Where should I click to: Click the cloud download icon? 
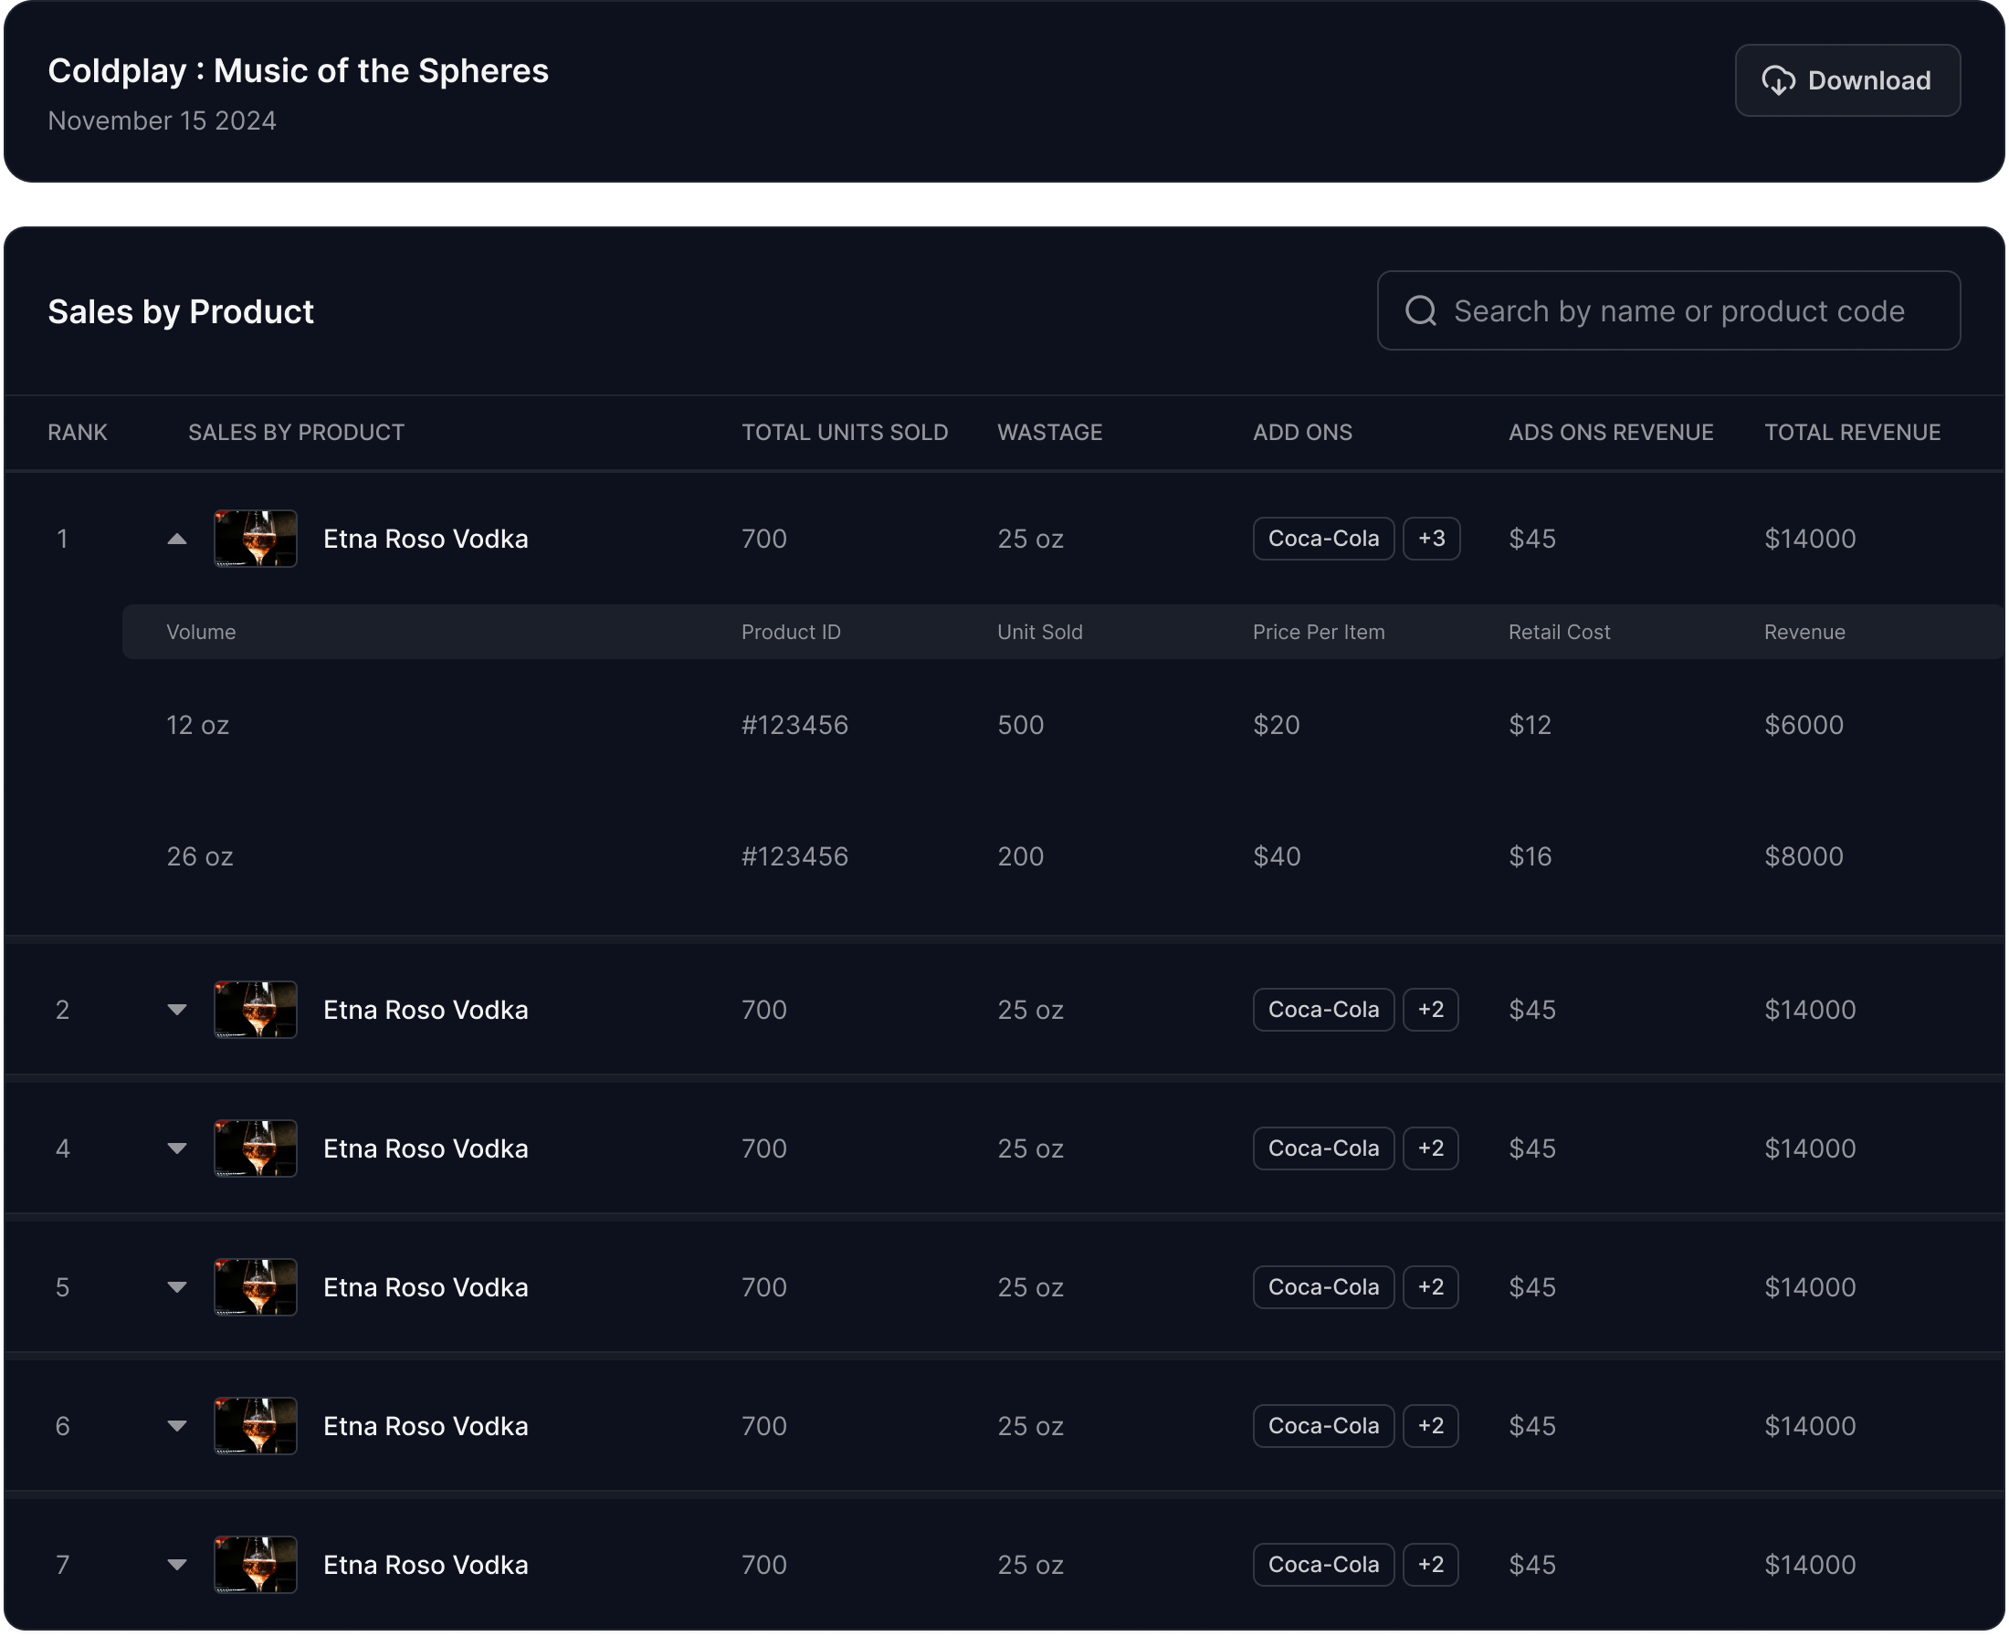[1777, 81]
